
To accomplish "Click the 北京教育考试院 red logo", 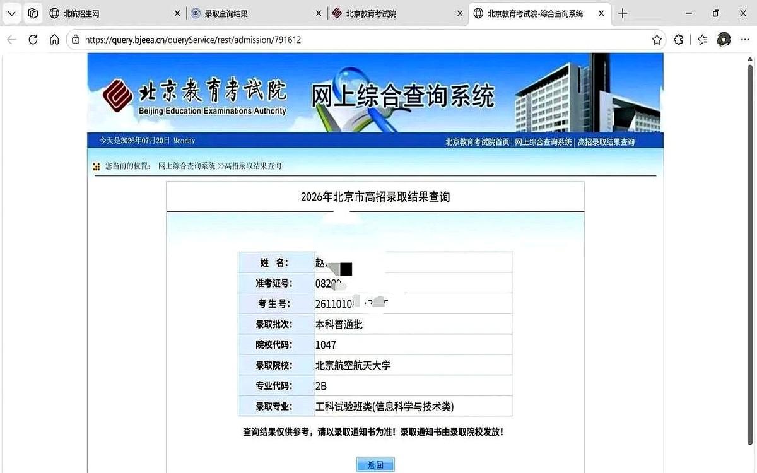I will click(x=118, y=95).
